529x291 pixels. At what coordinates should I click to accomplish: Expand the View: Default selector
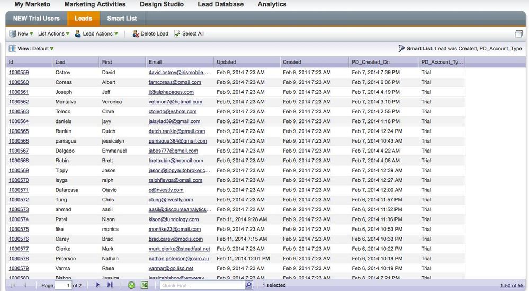click(32, 48)
